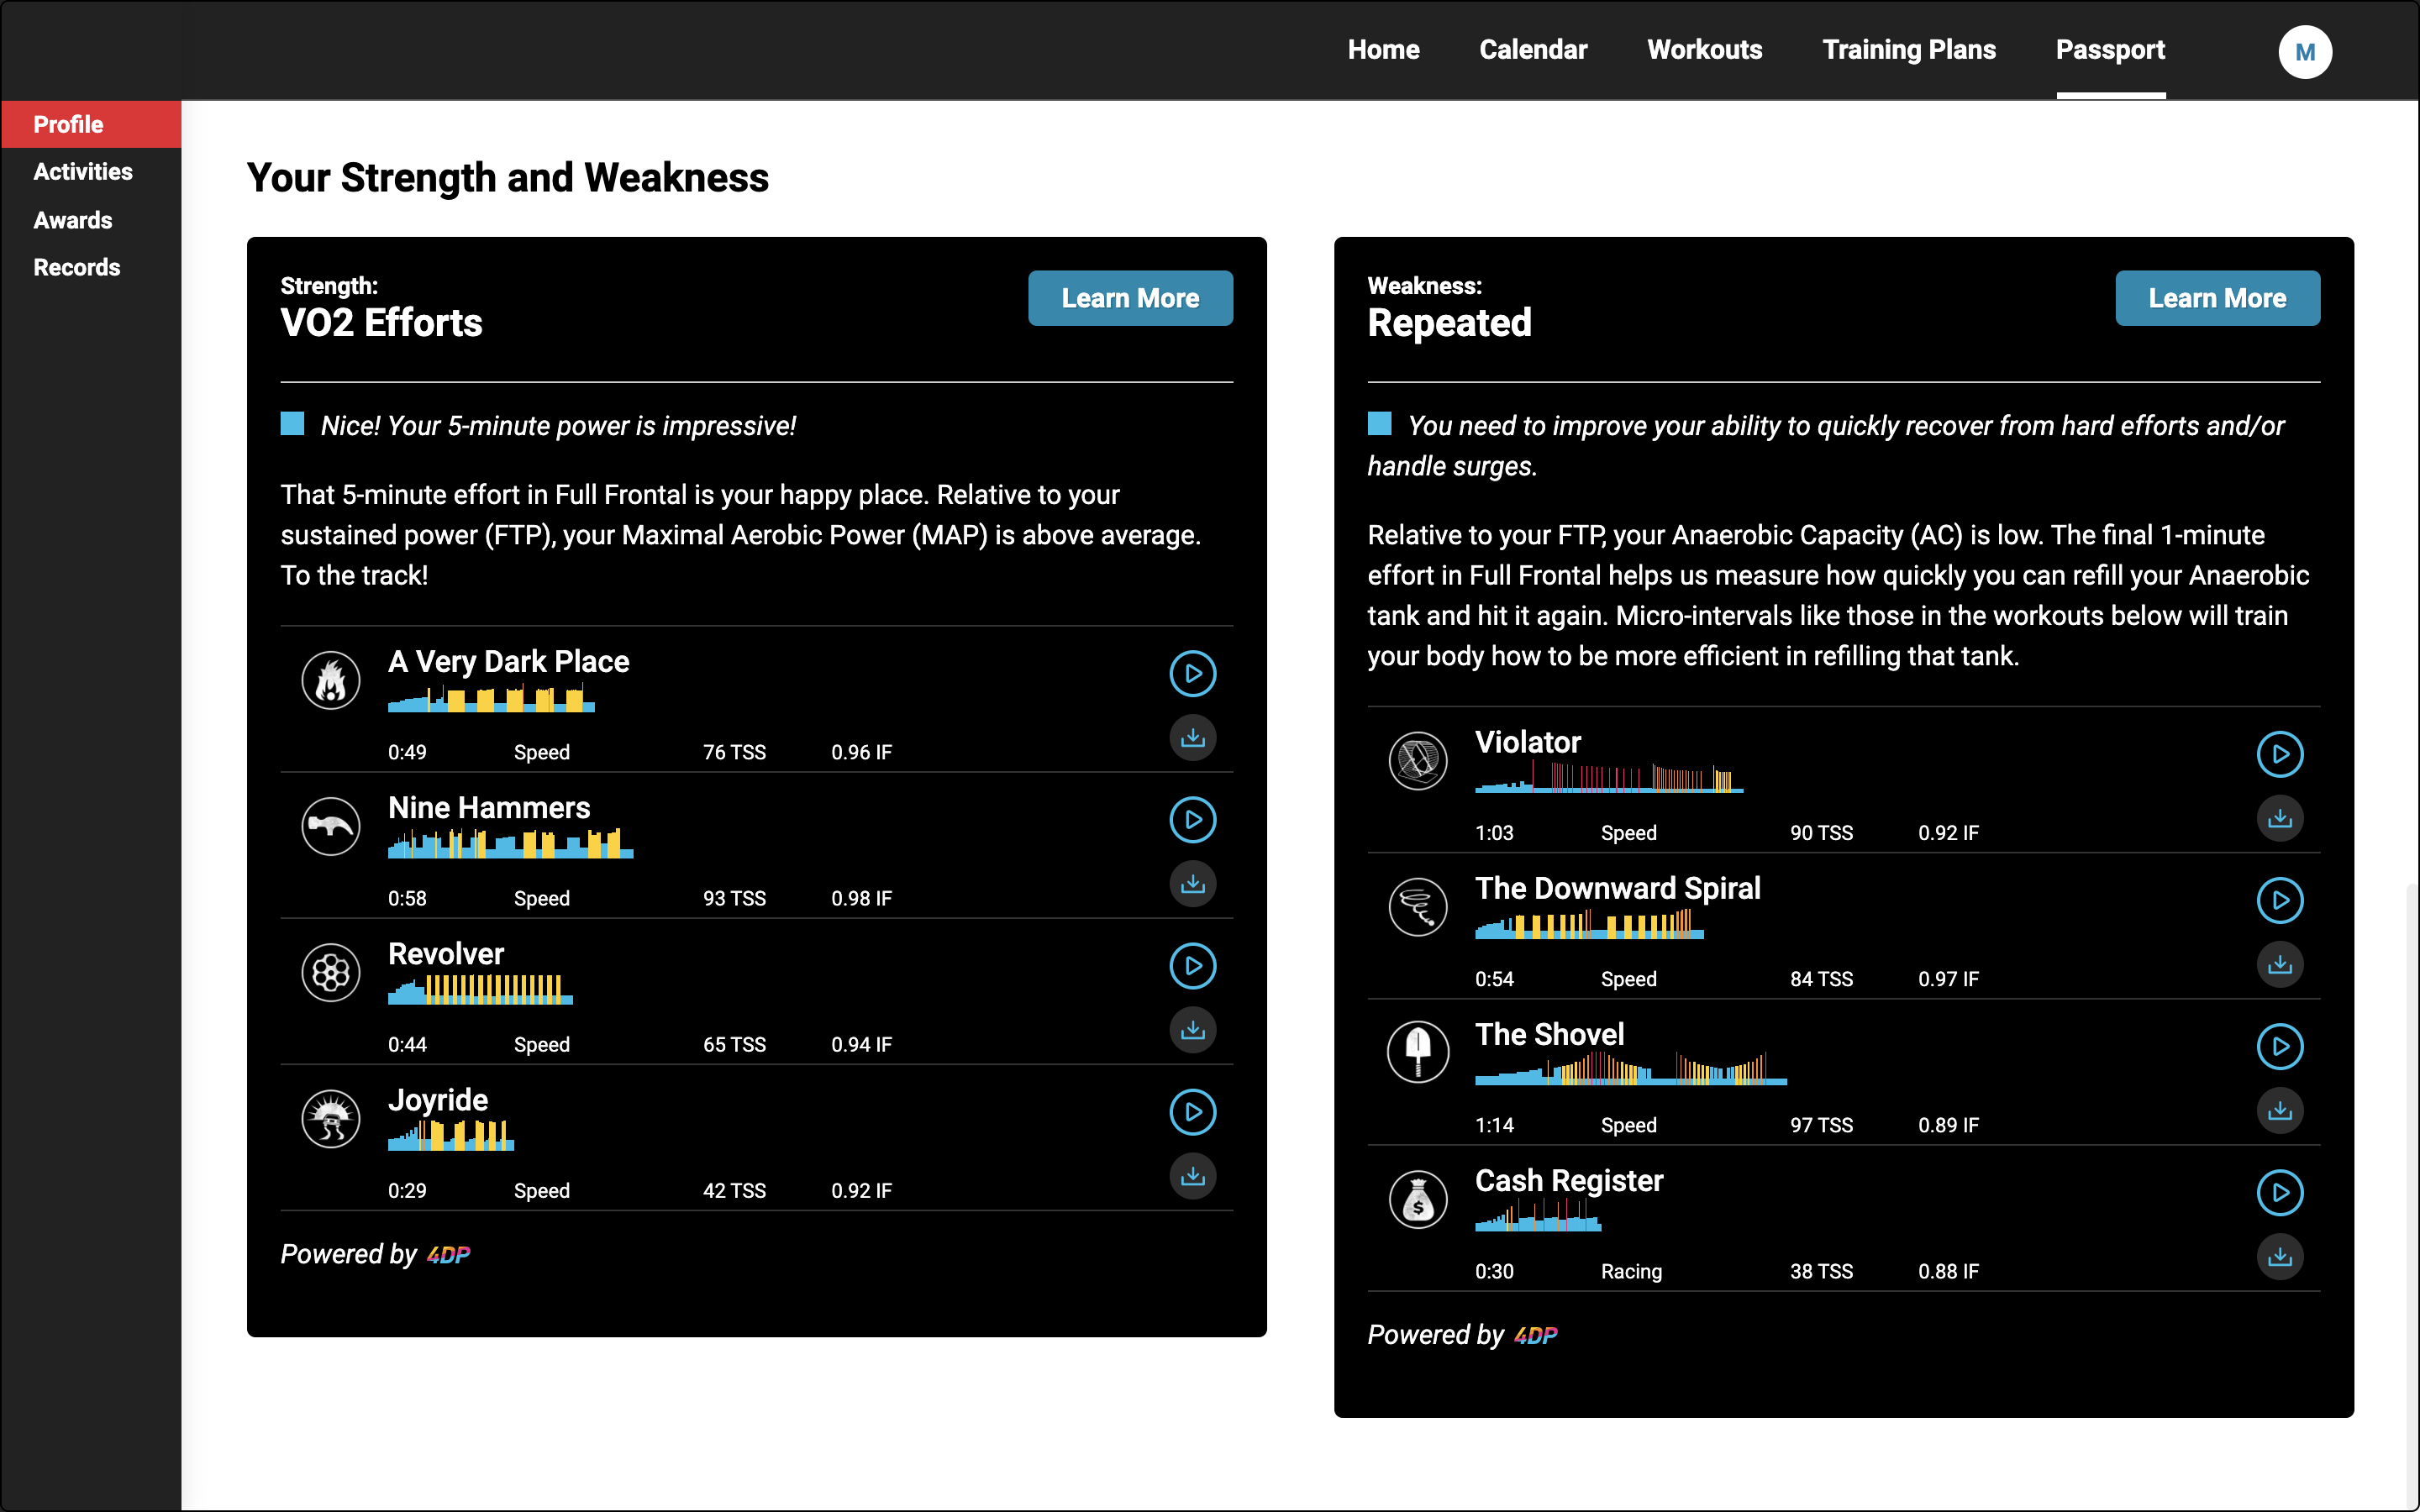Viewport: 2420px width, 1512px height.
Task: Click the '0.98 IF' value for Nine Hammers
Action: (861, 899)
